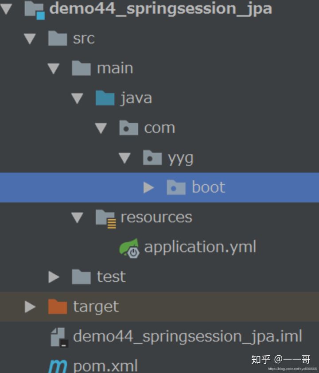
Task: Click the Maven m icon for pom.xml
Action: [58, 366]
